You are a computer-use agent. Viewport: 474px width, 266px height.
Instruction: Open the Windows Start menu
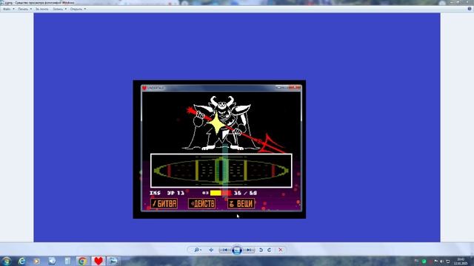click(x=6, y=261)
